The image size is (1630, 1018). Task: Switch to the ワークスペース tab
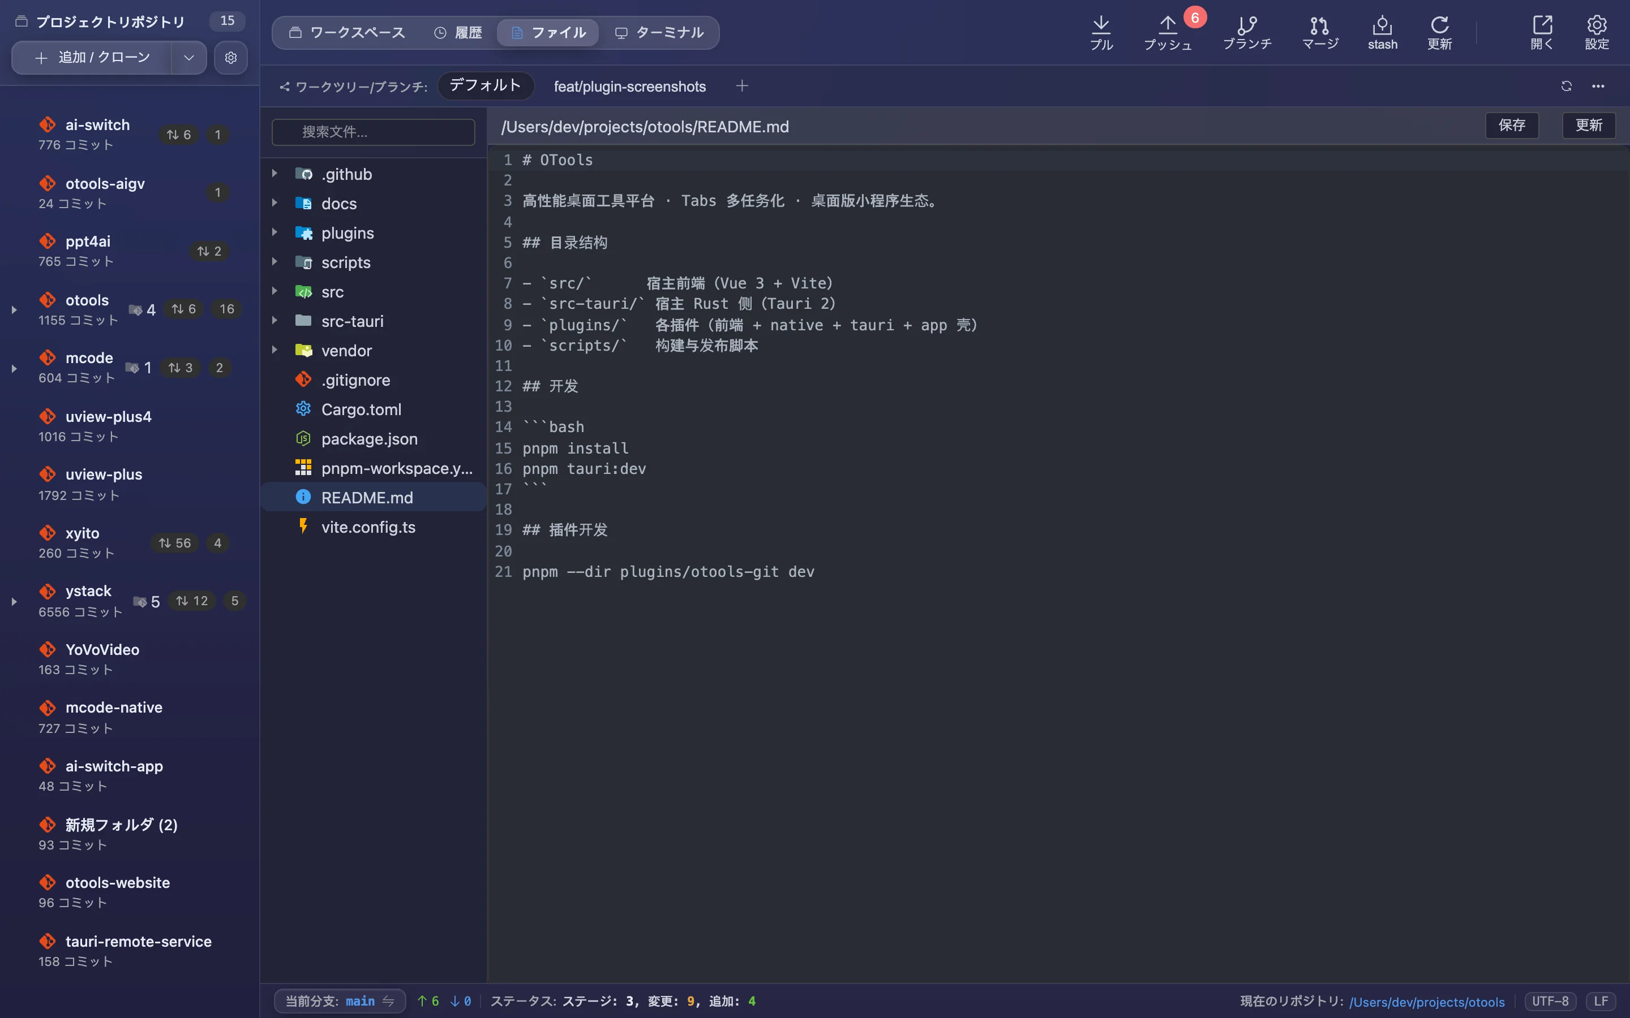pyautogui.click(x=348, y=32)
